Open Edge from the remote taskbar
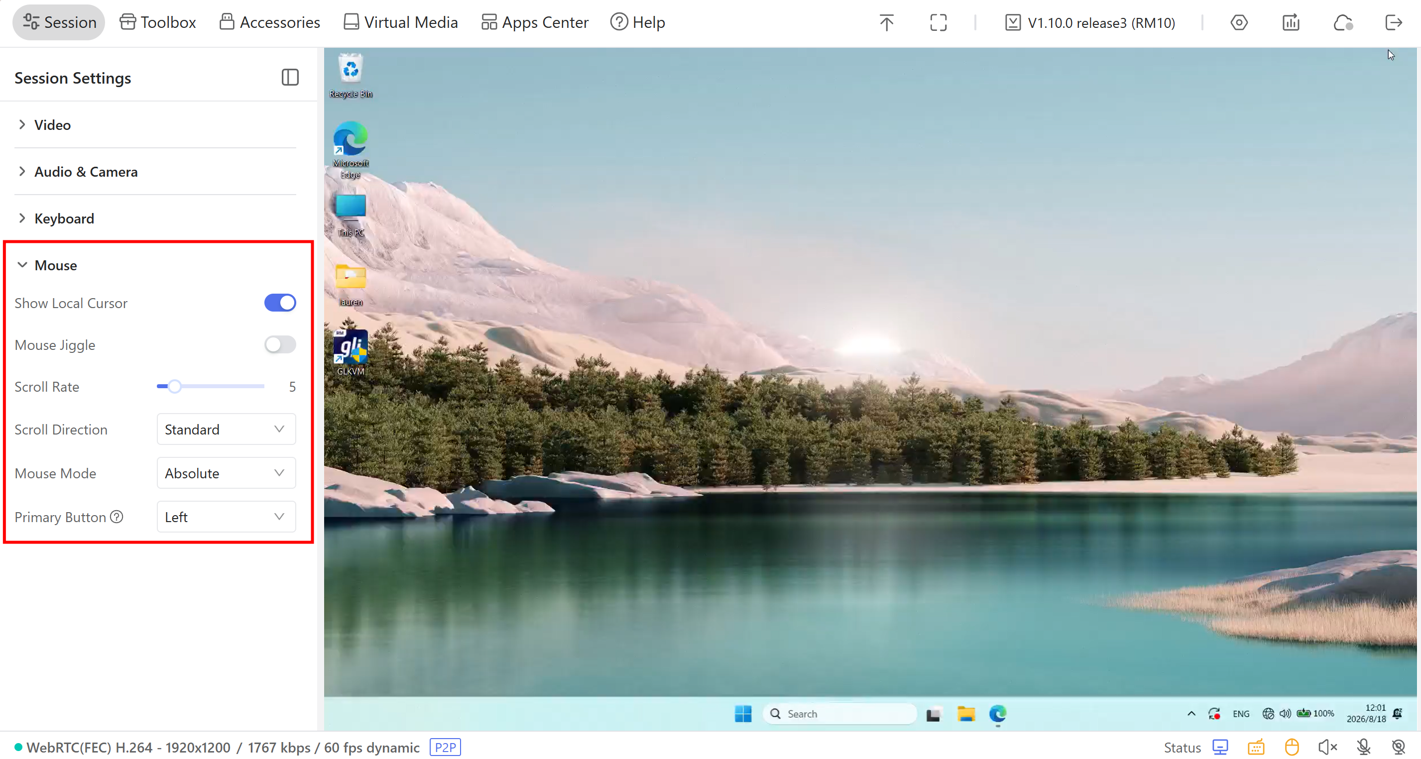 (997, 714)
